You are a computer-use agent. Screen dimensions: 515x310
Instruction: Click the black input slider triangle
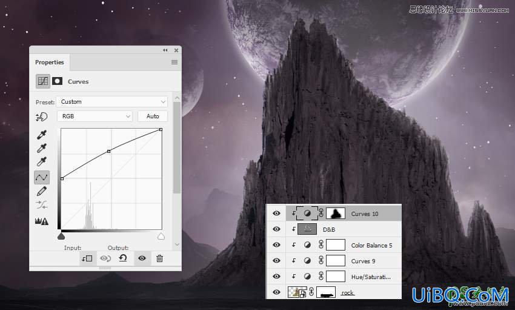coord(61,237)
